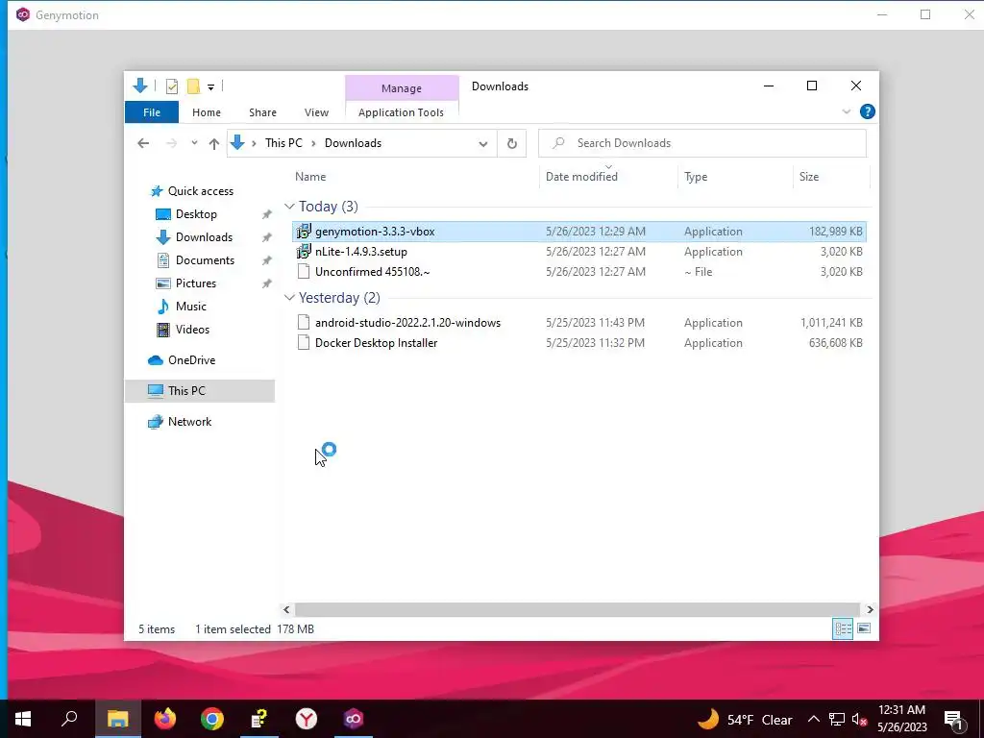
Task: Open Help with the blue question icon
Action: 868,111
